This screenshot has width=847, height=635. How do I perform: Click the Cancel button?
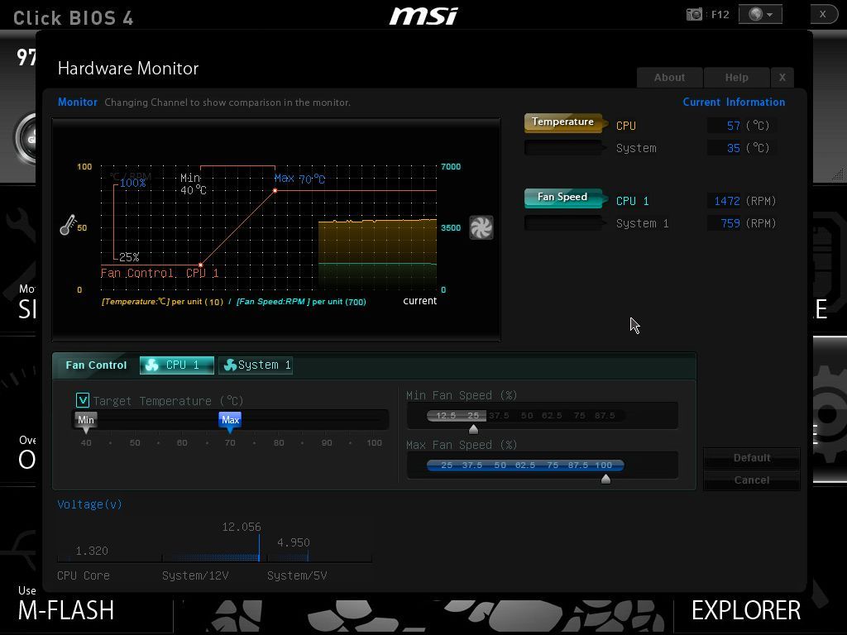point(751,480)
